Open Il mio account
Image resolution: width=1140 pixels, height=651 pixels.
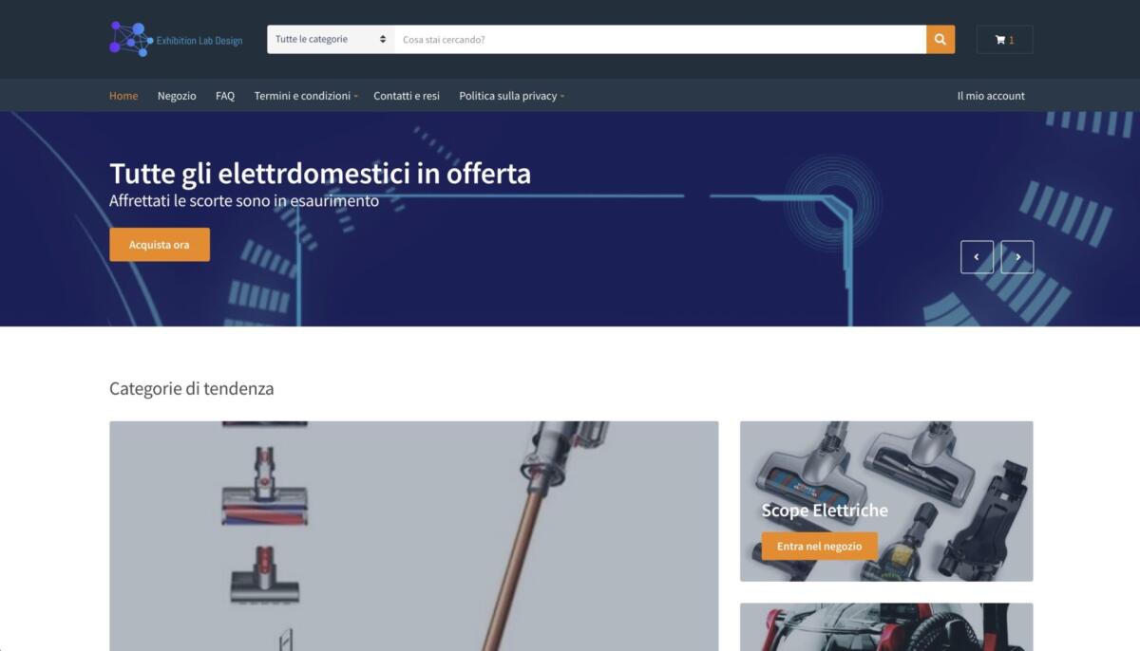coord(991,95)
